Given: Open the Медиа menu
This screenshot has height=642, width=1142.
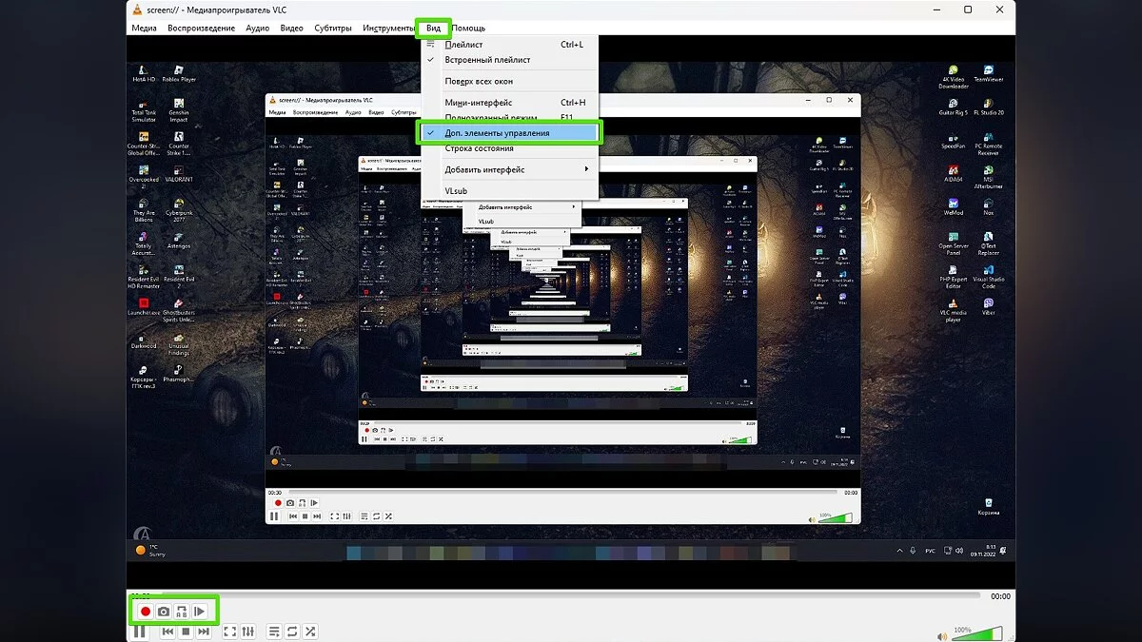Looking at the screenshot, I should click(144, 28).
